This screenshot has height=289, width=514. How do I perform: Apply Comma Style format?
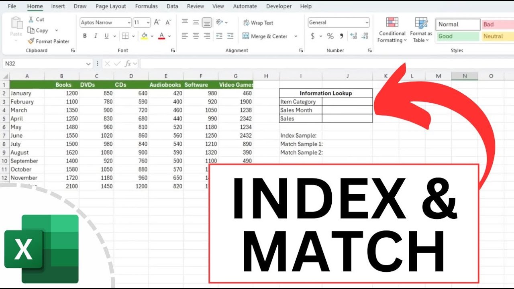tap(341, 36)
